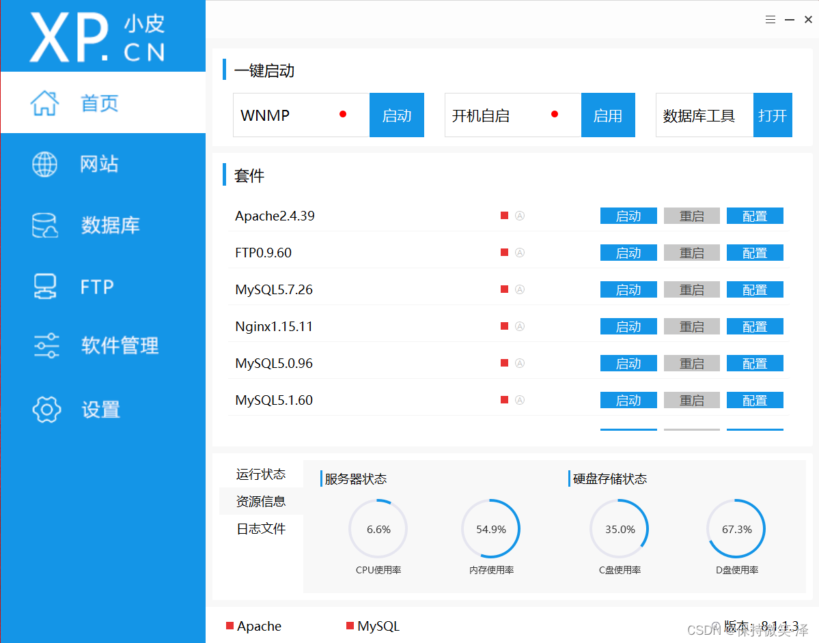Start Nginx1.15.11
819x643 pixels.
628,326
